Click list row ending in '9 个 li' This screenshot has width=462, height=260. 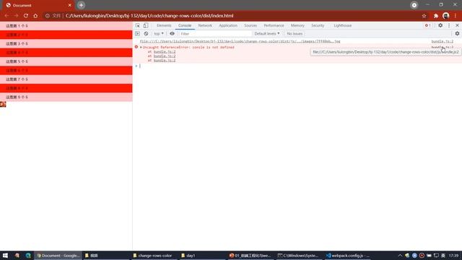66,97
